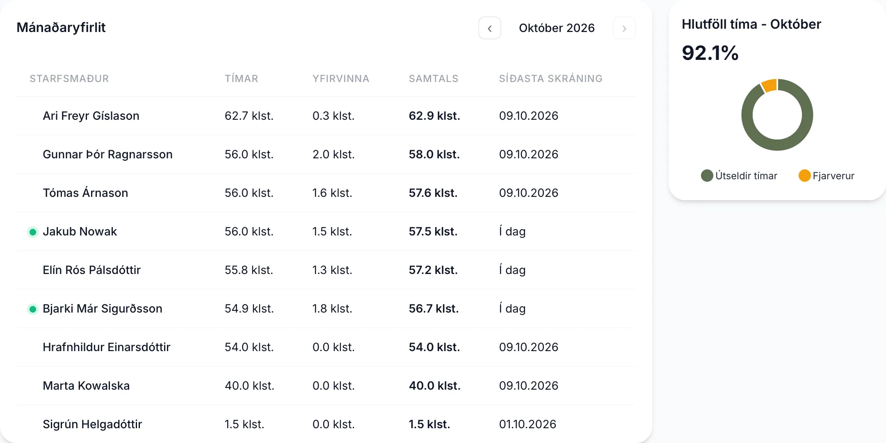886x443 pixels.
Task: Click the Hlutföll tíma - Október heading
Action: (751, 24)
